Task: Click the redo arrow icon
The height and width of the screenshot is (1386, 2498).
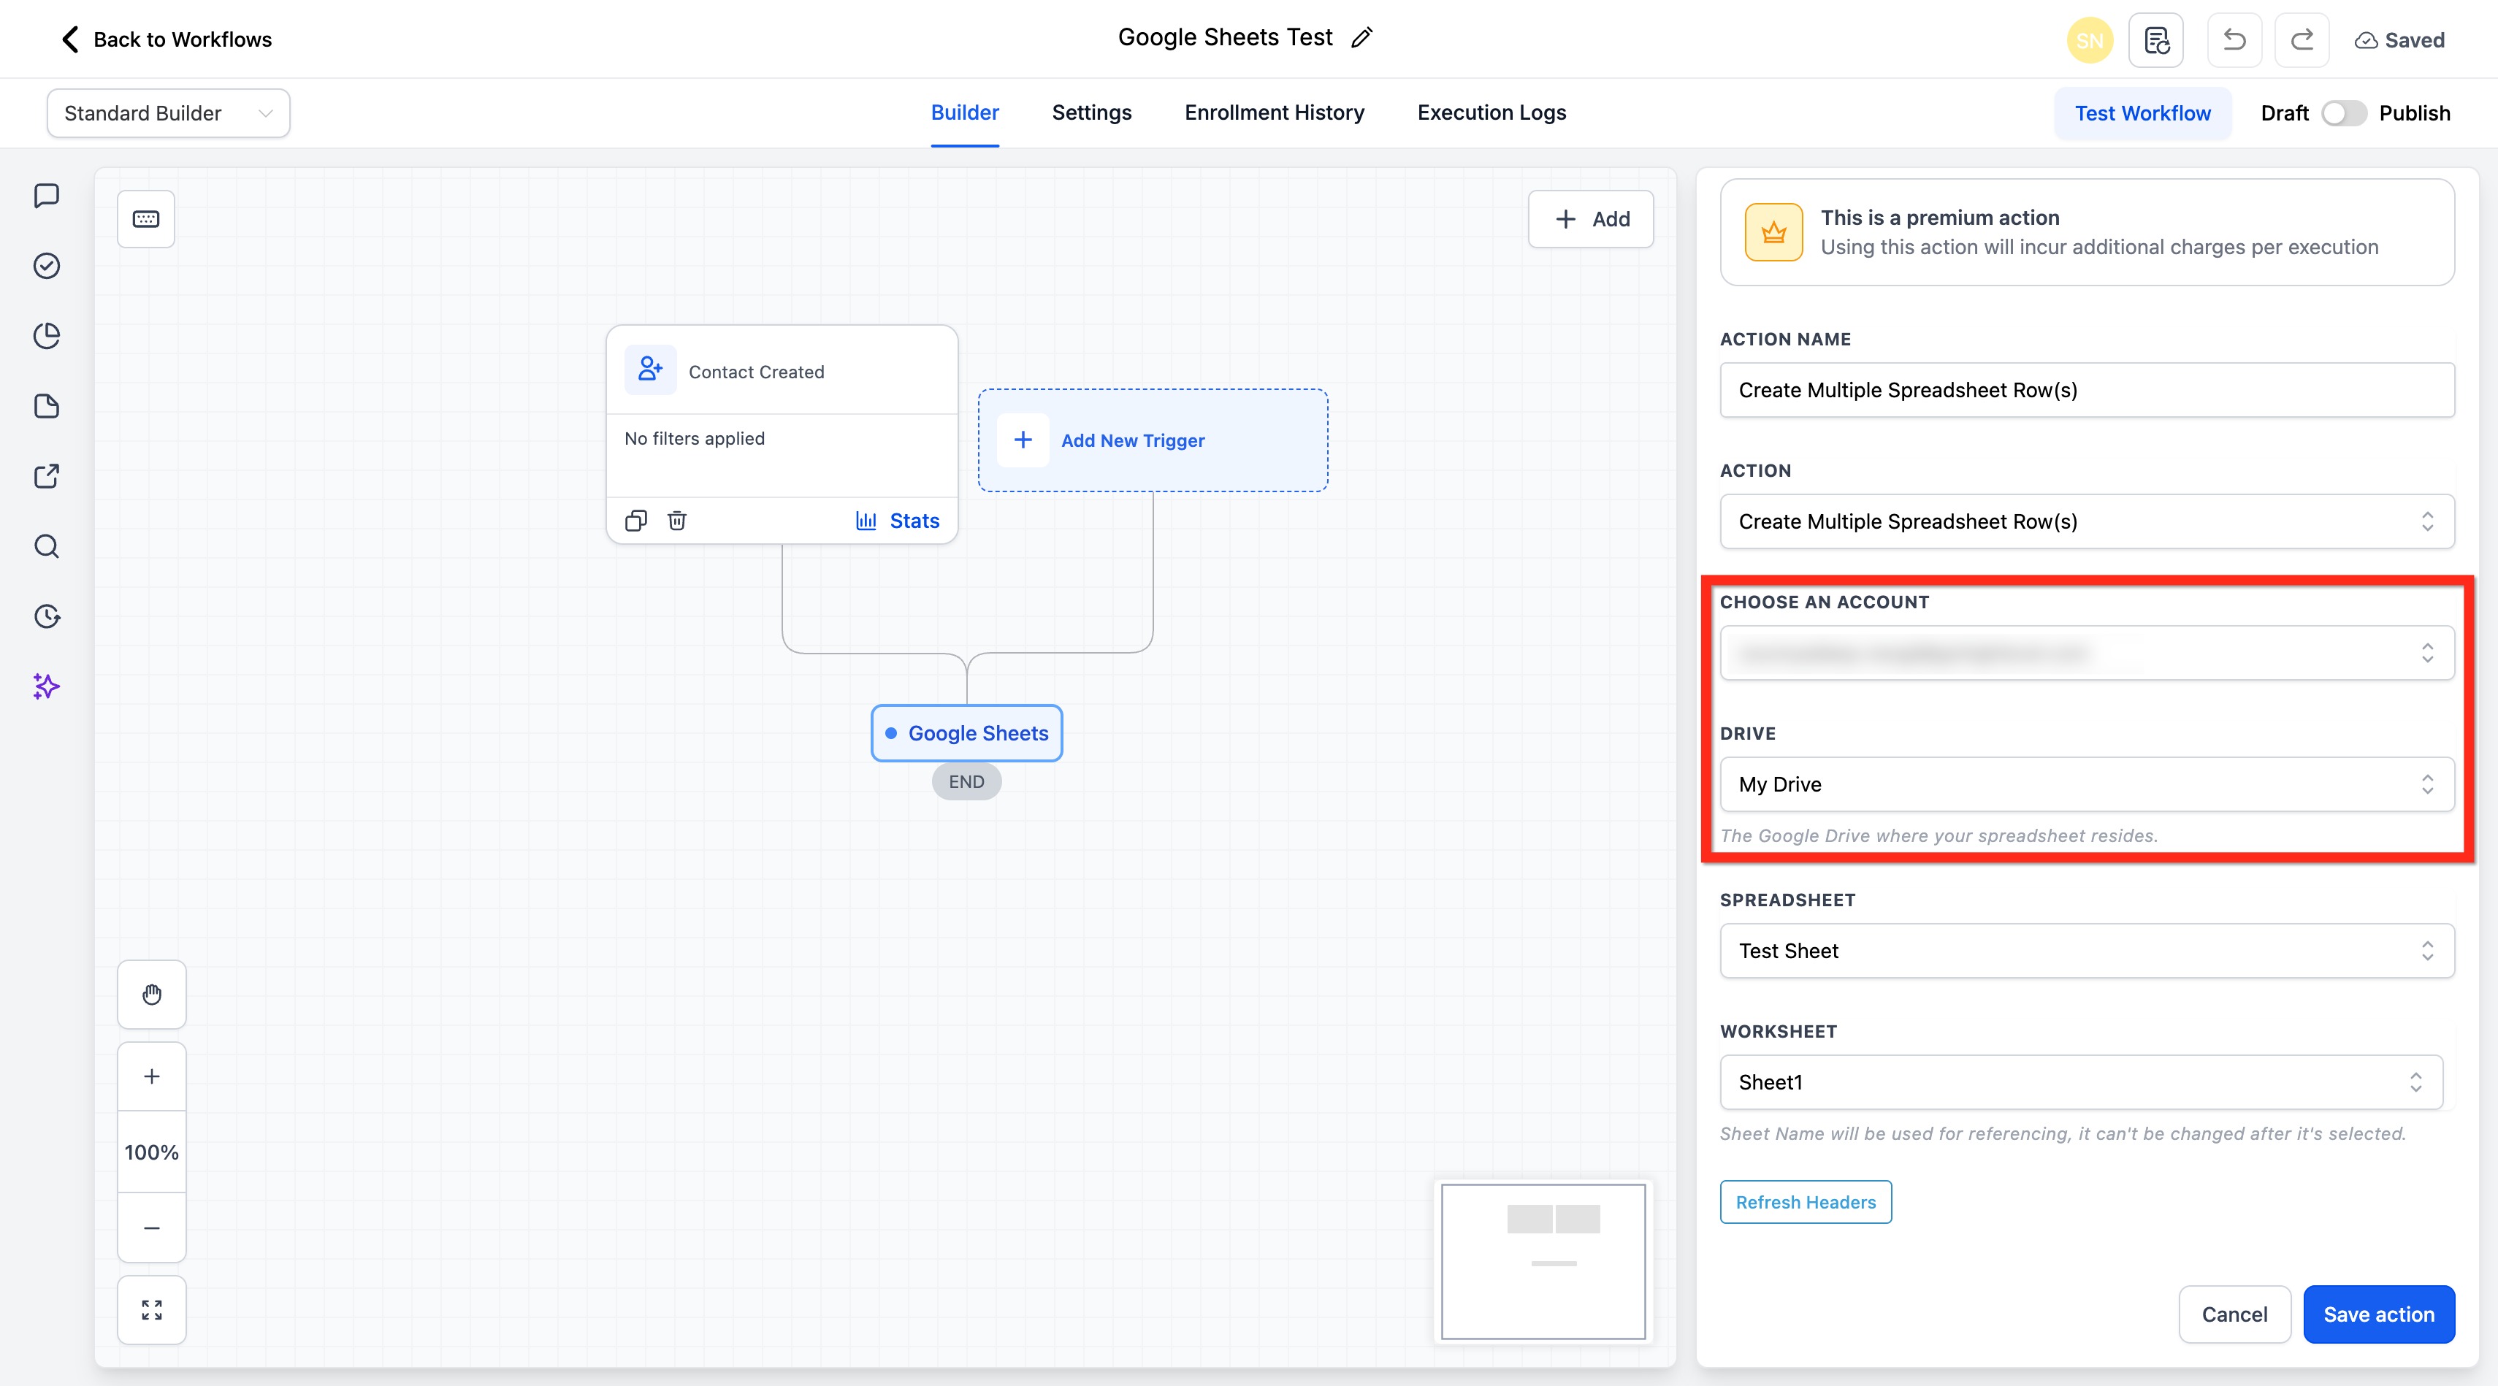Action: 2301,39
